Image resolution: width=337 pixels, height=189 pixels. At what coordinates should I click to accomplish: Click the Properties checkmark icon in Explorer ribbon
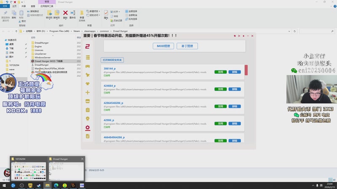click(x=106, y=13)
